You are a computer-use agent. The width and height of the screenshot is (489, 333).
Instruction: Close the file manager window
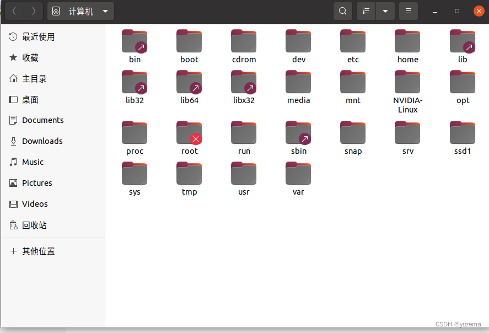pyautogui.click(x=479, y=11)
